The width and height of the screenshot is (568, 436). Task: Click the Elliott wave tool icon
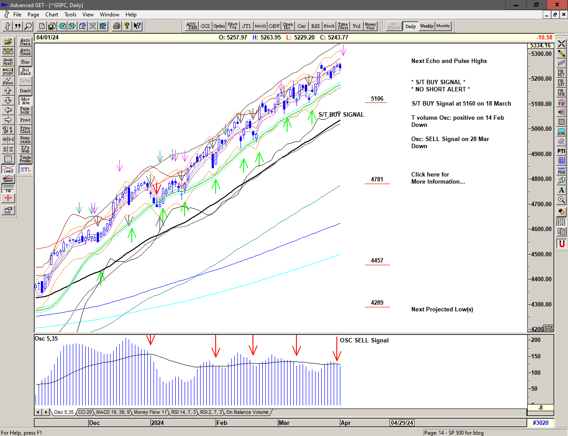tap(8, 81)
